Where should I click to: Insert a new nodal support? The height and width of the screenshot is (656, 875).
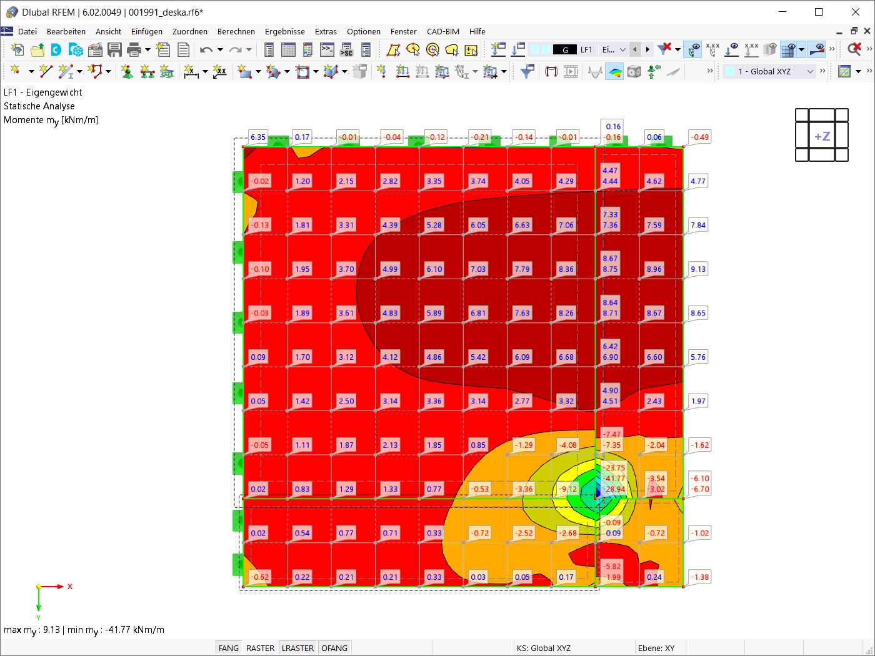127,71
